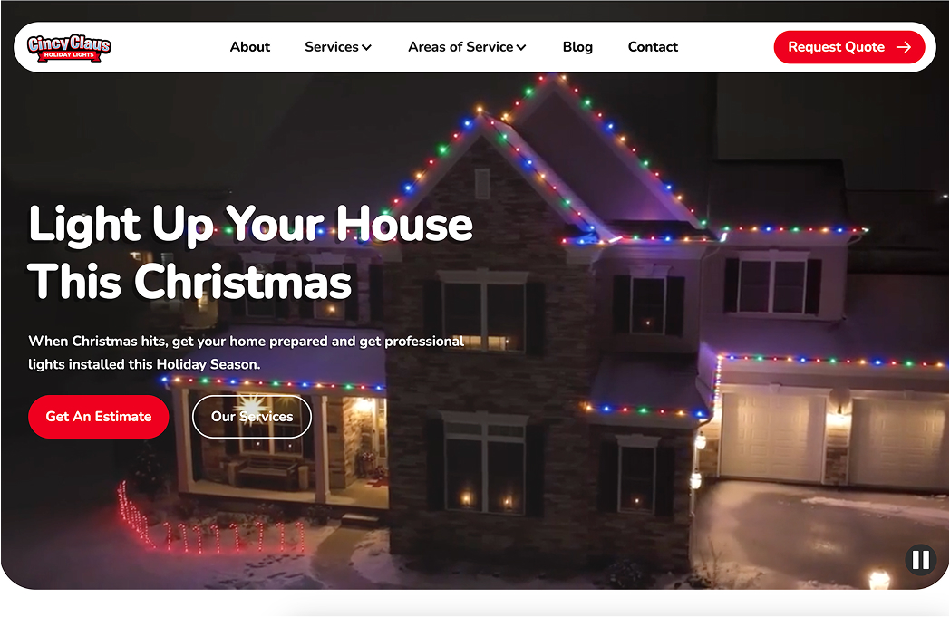The height and width of the screenshot is (617, 950).
Task: Open the Services menu item
Action: 338,47
